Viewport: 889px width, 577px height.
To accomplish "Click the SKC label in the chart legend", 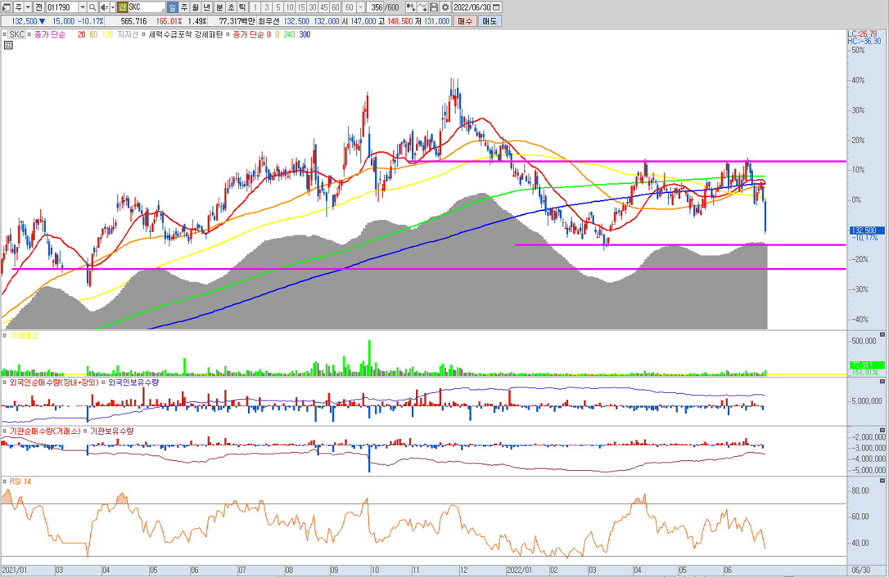I will [x=17, y=34].
